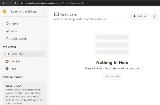Screen dimensions: 160x105
Task: Click the 'Nothing In Here' heading
Action: coord(112,63)
